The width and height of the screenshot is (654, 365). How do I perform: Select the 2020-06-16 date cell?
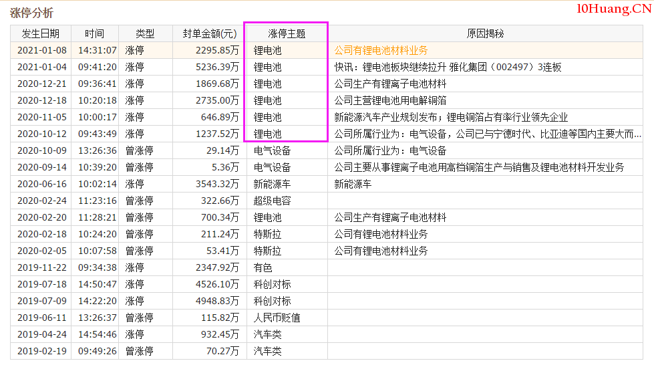coord(41,184)
